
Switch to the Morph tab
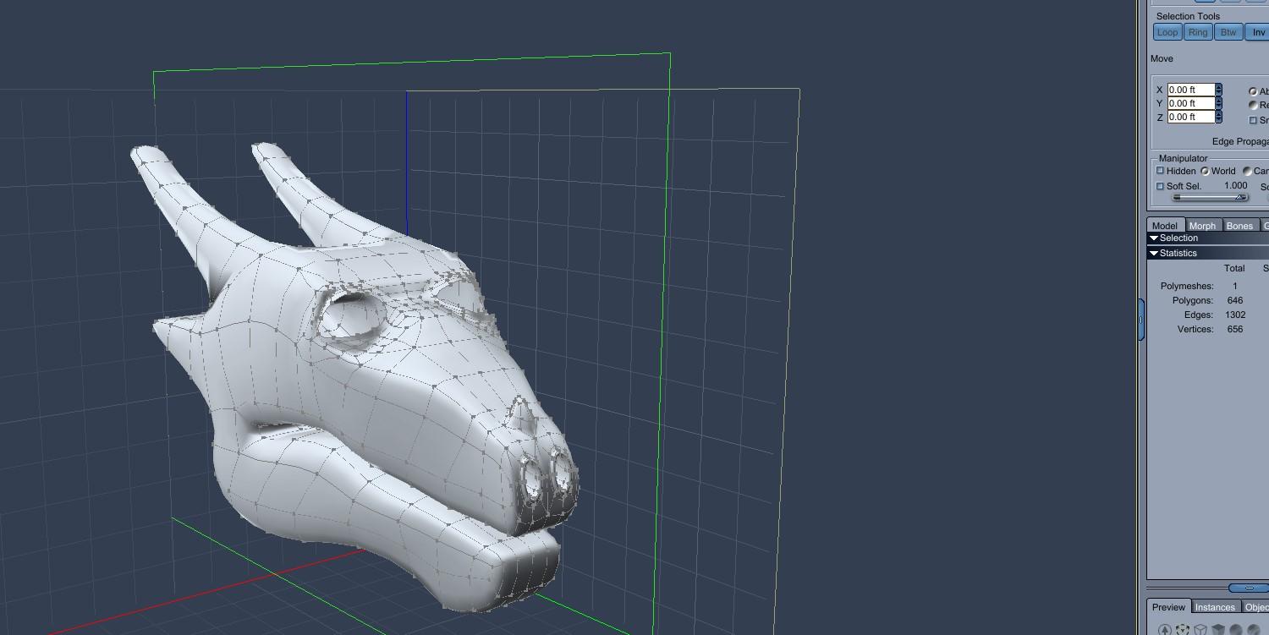[x=1202, y=226]
